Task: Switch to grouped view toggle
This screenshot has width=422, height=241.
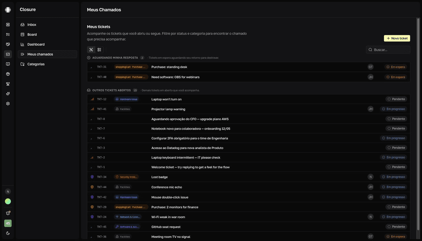Action: coord(91,50)
